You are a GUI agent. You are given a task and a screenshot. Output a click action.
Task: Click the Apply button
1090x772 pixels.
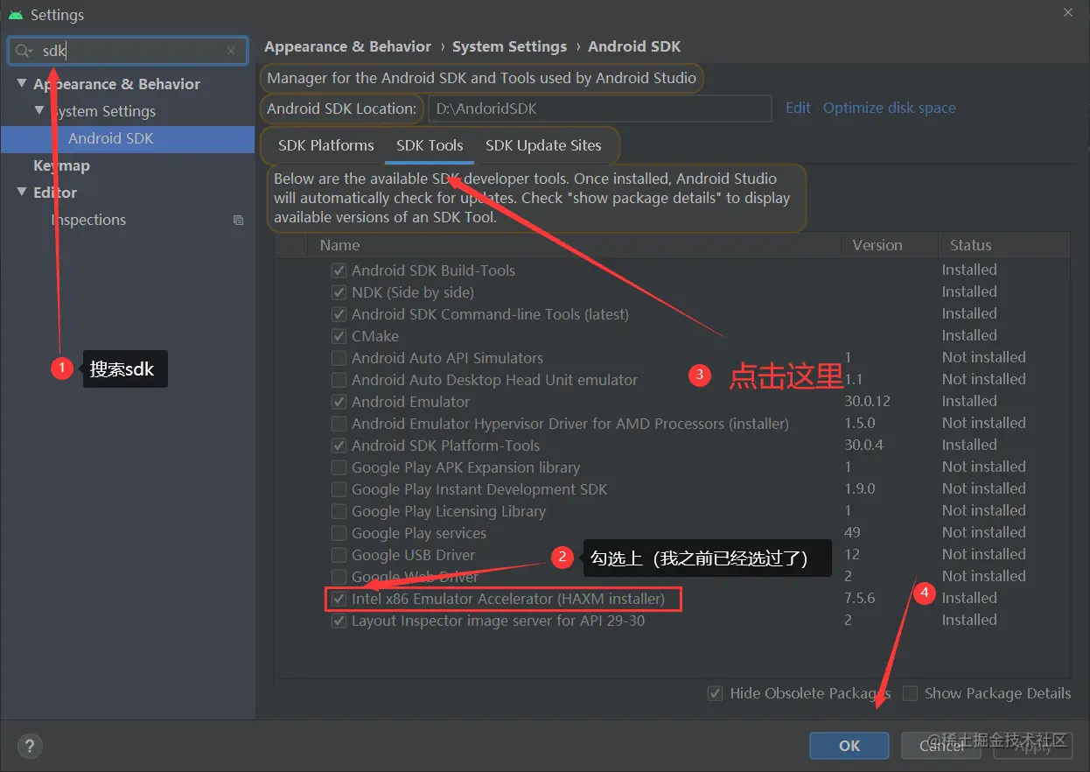pyautogui.click(x=1033, y=746)
